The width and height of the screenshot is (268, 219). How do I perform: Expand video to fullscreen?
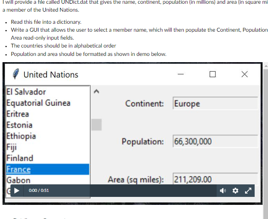click(248, 191)
